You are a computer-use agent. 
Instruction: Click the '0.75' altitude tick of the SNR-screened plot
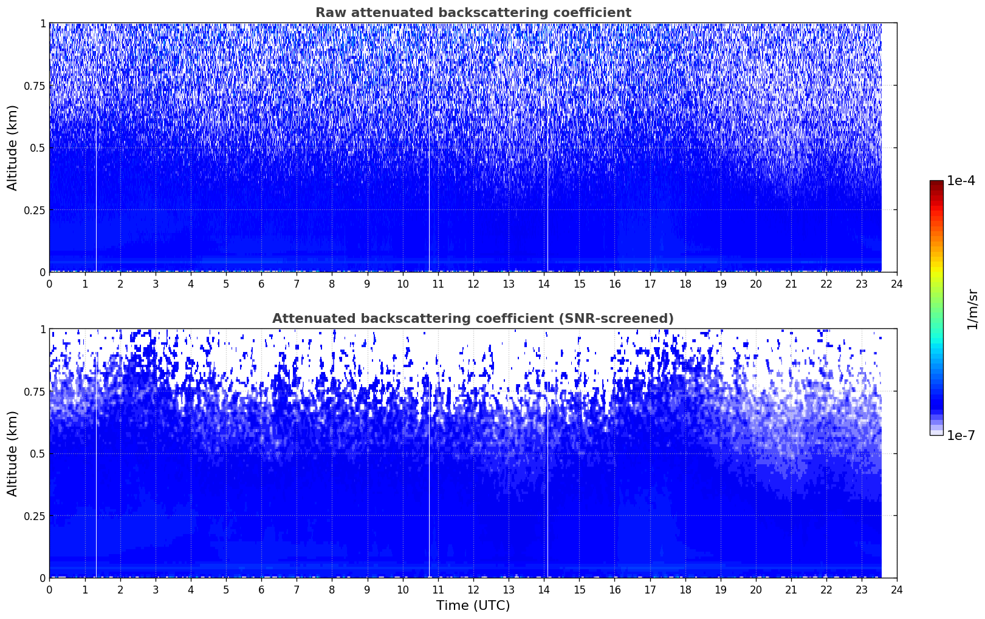(x=35, y=391)
